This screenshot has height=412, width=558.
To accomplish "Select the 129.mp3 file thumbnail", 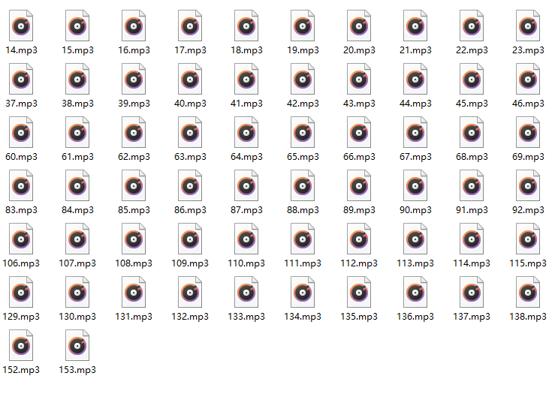I will [x=21, y=292].
